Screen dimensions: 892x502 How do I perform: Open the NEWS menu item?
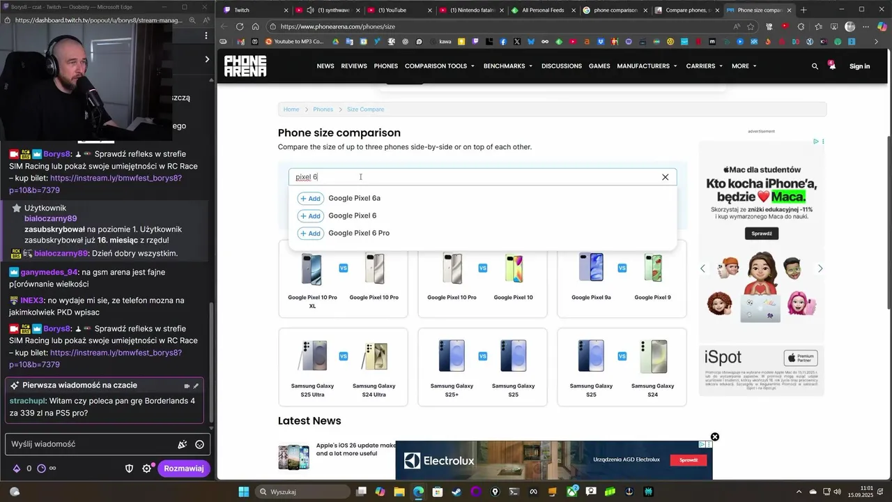coord(325,66)
